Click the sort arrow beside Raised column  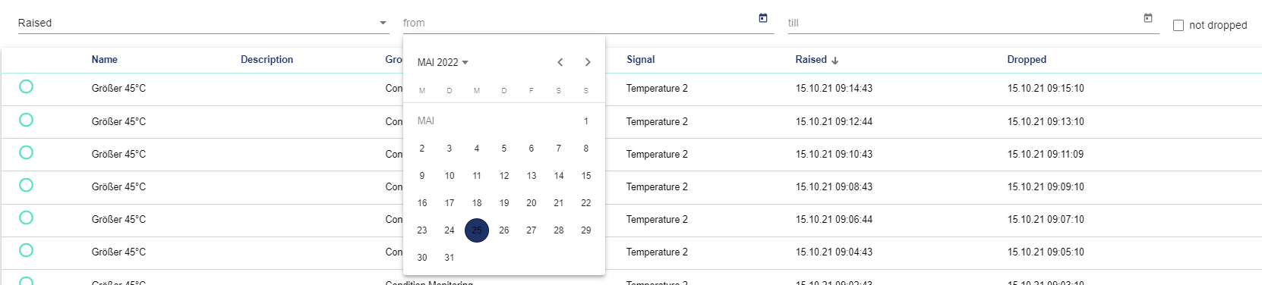click(835, 60)
